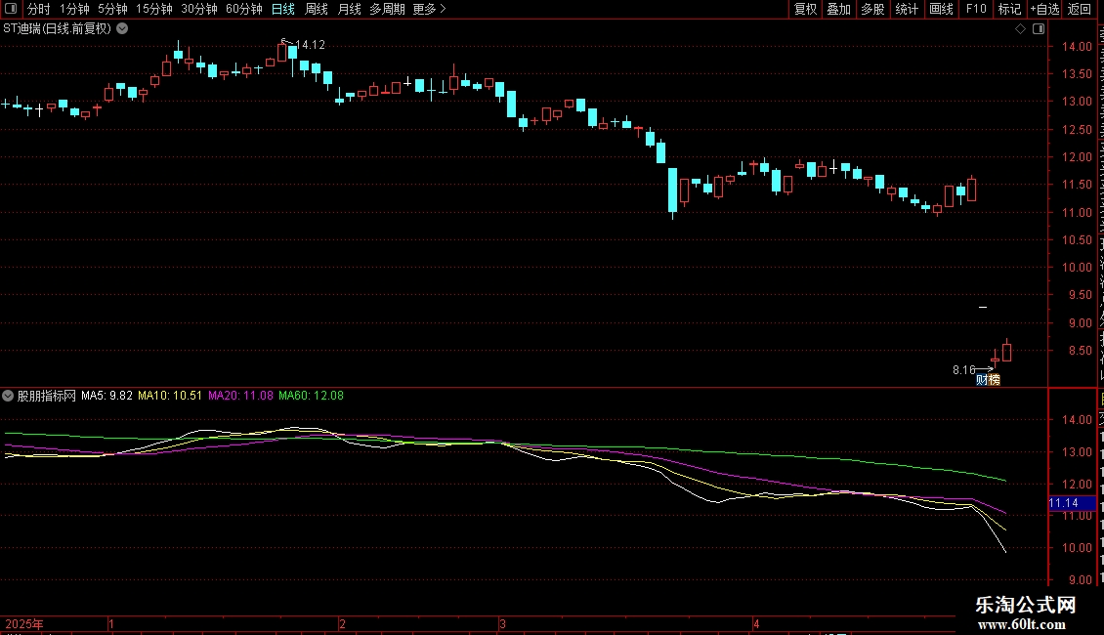Image resolution: width=1104 pixels, height=635 pixels.
Task: Click the 统计 statistics button
Action: click(906, 9)
